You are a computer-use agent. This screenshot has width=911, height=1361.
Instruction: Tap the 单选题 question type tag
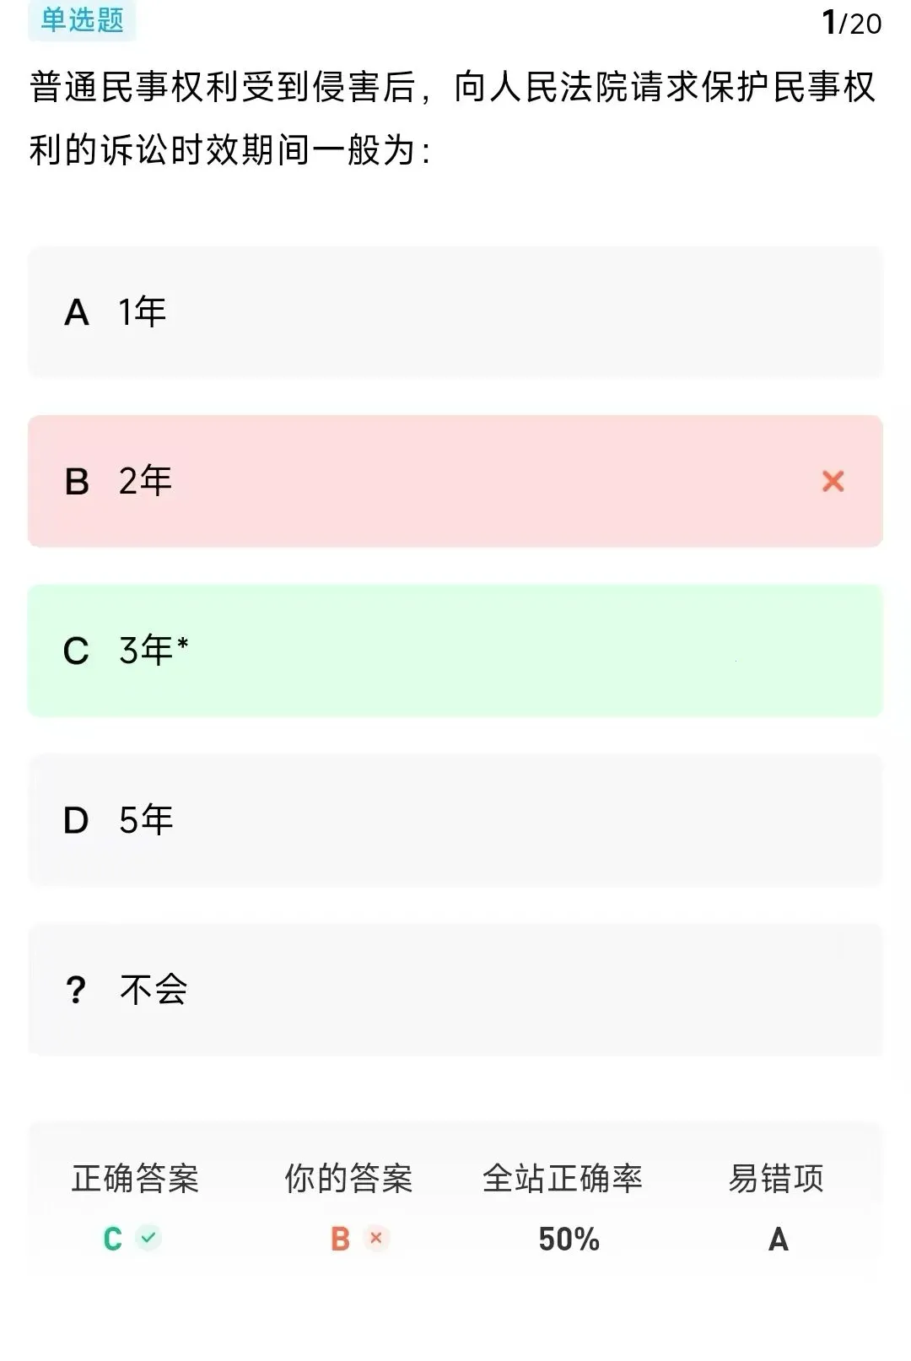click(82, 20)
